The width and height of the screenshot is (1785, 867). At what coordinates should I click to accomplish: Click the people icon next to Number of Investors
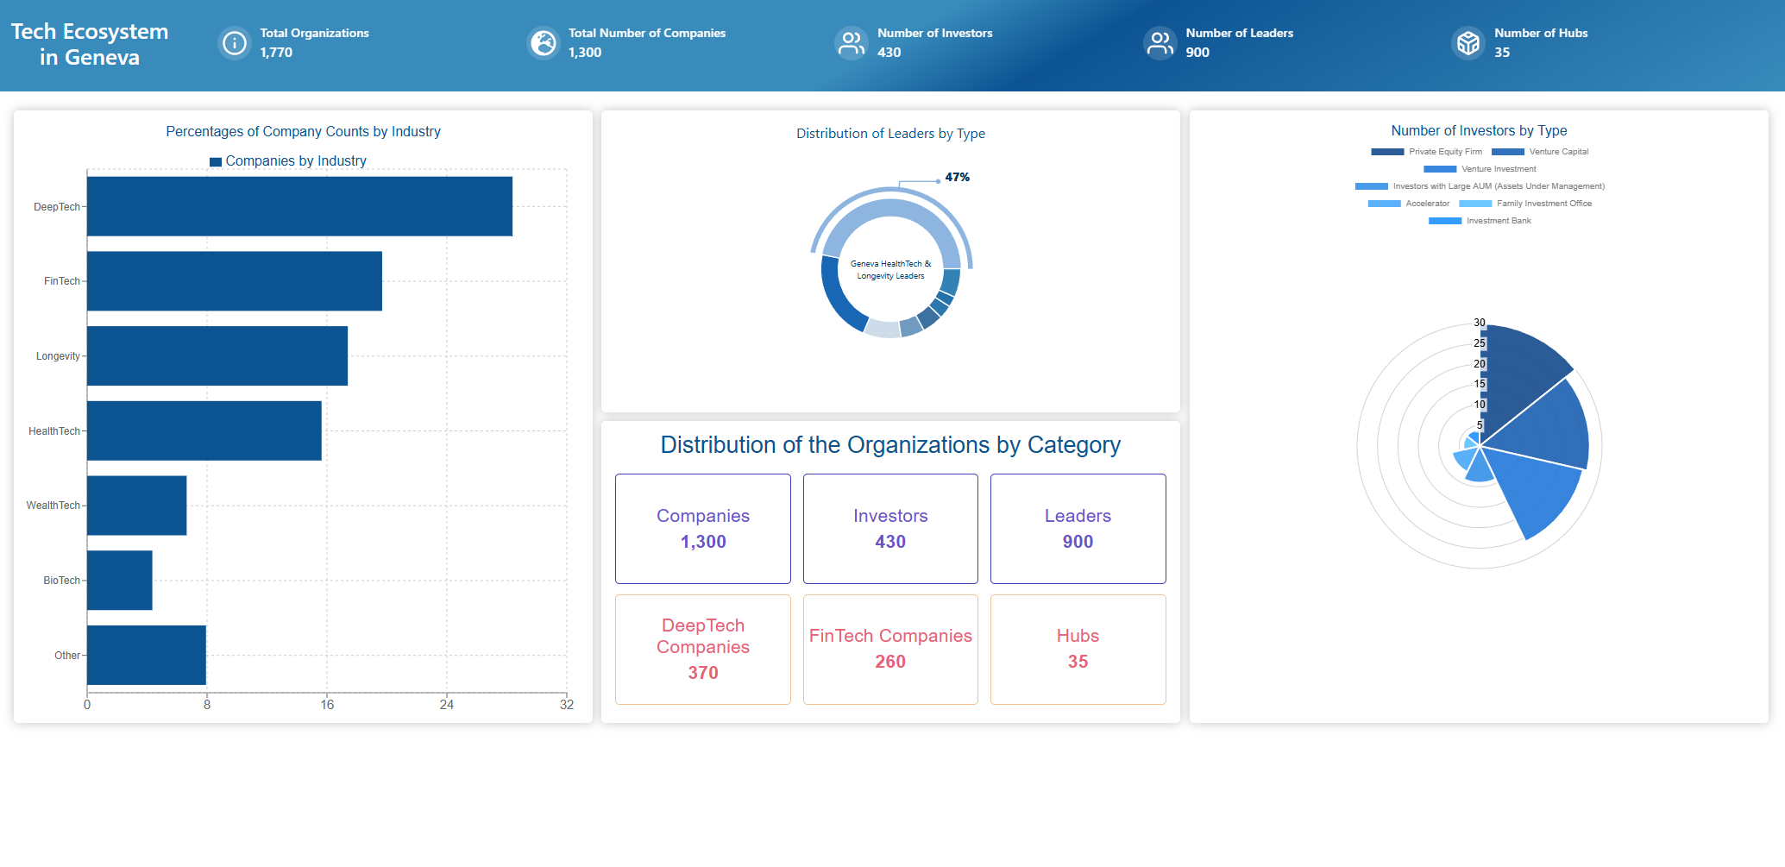tap(852, 43)
